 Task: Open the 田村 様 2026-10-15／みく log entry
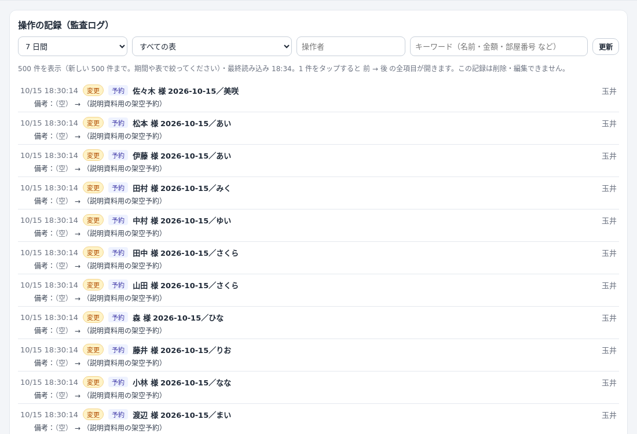(318, 194)
